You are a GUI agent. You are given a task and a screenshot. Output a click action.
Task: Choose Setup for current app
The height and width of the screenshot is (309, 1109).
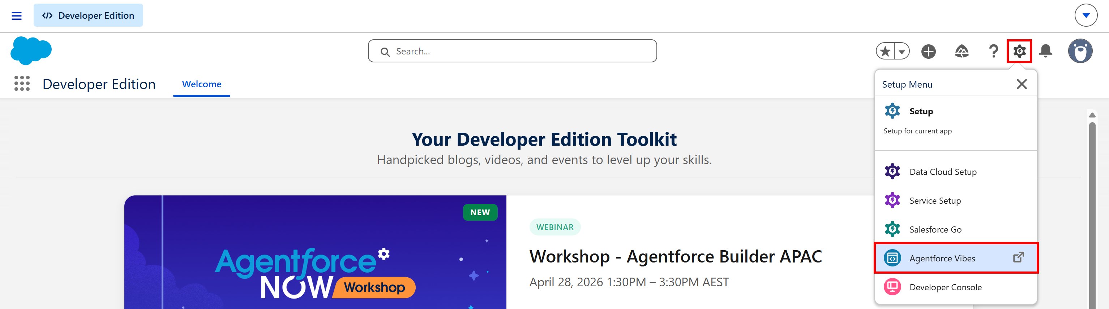(956, 120)
